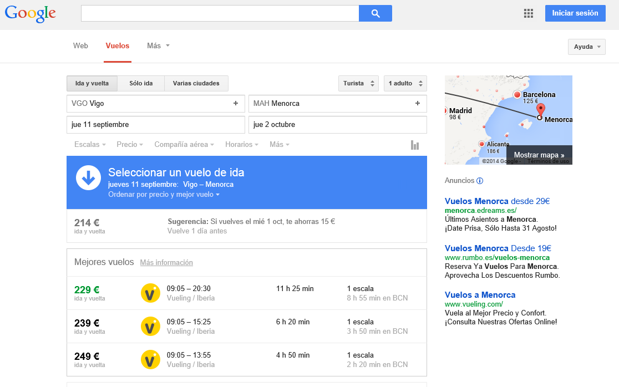Click the jue 11 septiembre date field

[156, 125]
